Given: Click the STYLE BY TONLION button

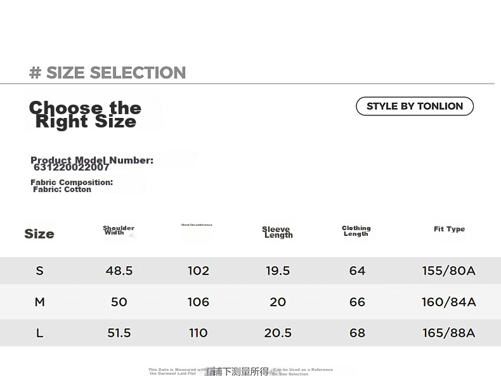Looking at the screenshot, I should coord(415,106).
